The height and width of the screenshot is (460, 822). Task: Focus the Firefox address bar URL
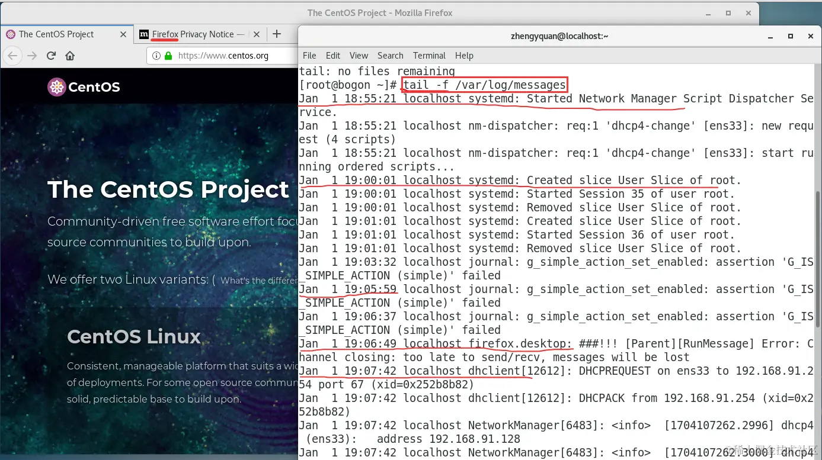click(x=223, y=56)
